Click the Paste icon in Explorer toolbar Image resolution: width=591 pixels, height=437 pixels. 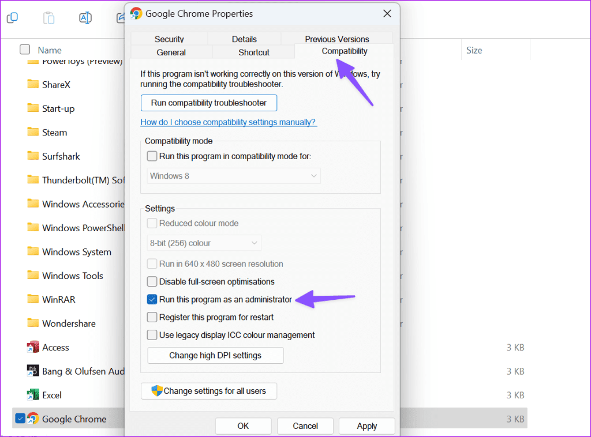click(x=48, y=18)
